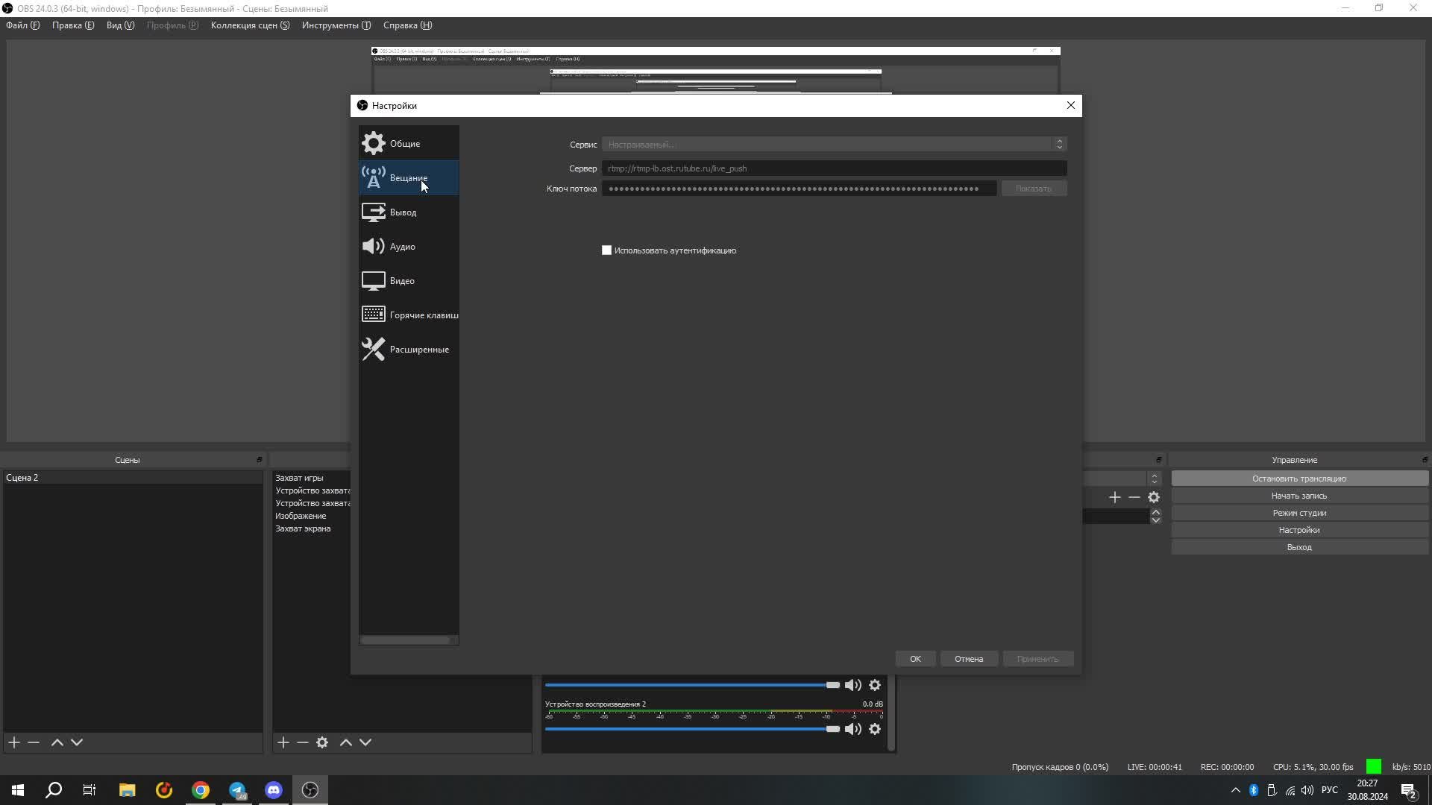The width and height of the screenshot is (1432, 805).
Task: Open source properties via the gear icon
Action: pos(322,742)
